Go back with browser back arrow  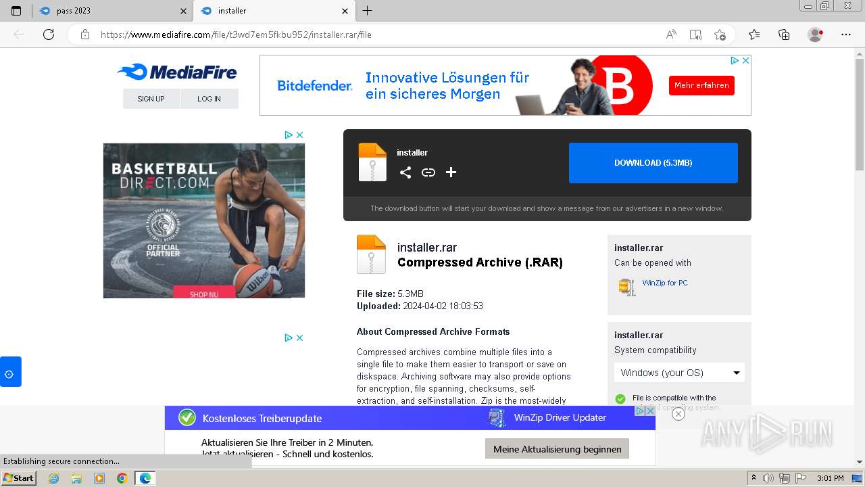pyautogui.click(x=19, y=34)
